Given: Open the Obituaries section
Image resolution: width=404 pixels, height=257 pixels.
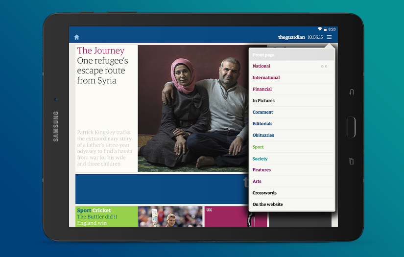Looking at the screenshot, I should pyautogui.click(x=292, y=135).
